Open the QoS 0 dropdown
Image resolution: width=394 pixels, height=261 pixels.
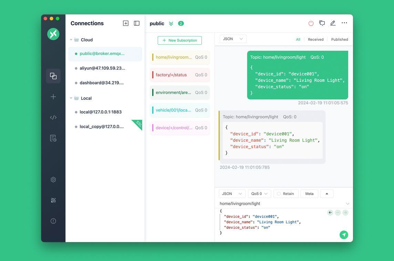click(x=259, y=194)
